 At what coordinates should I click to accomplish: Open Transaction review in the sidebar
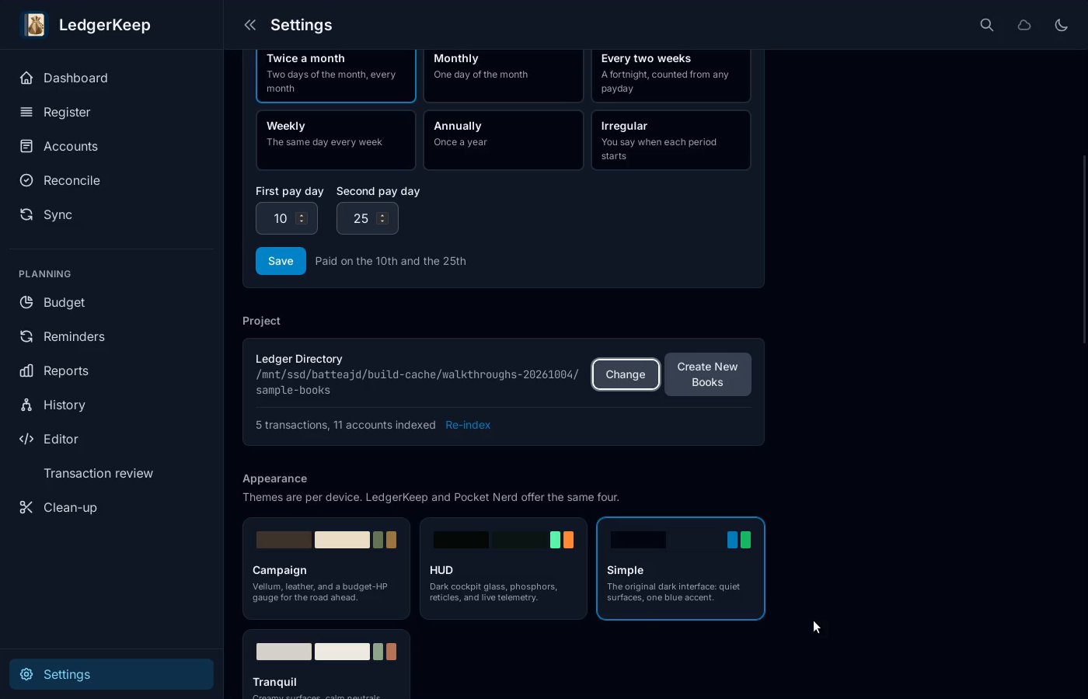tap(111, 473)
